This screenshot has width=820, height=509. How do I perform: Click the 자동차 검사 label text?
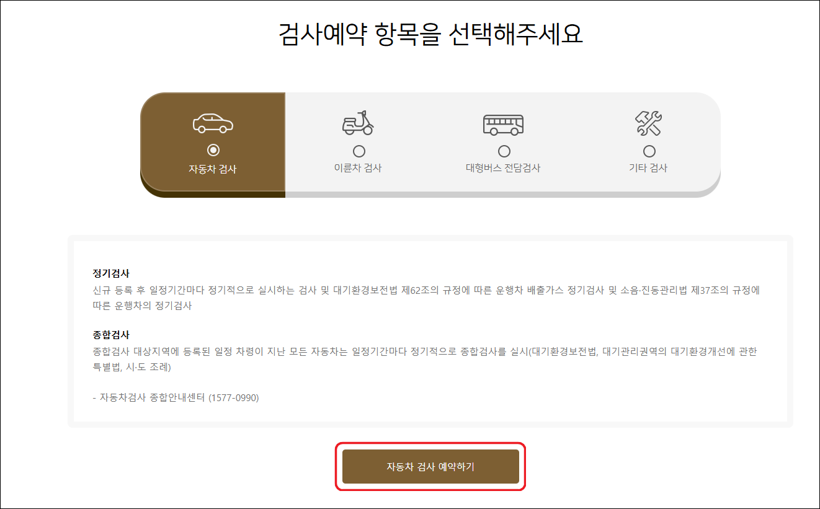point(213,169)
